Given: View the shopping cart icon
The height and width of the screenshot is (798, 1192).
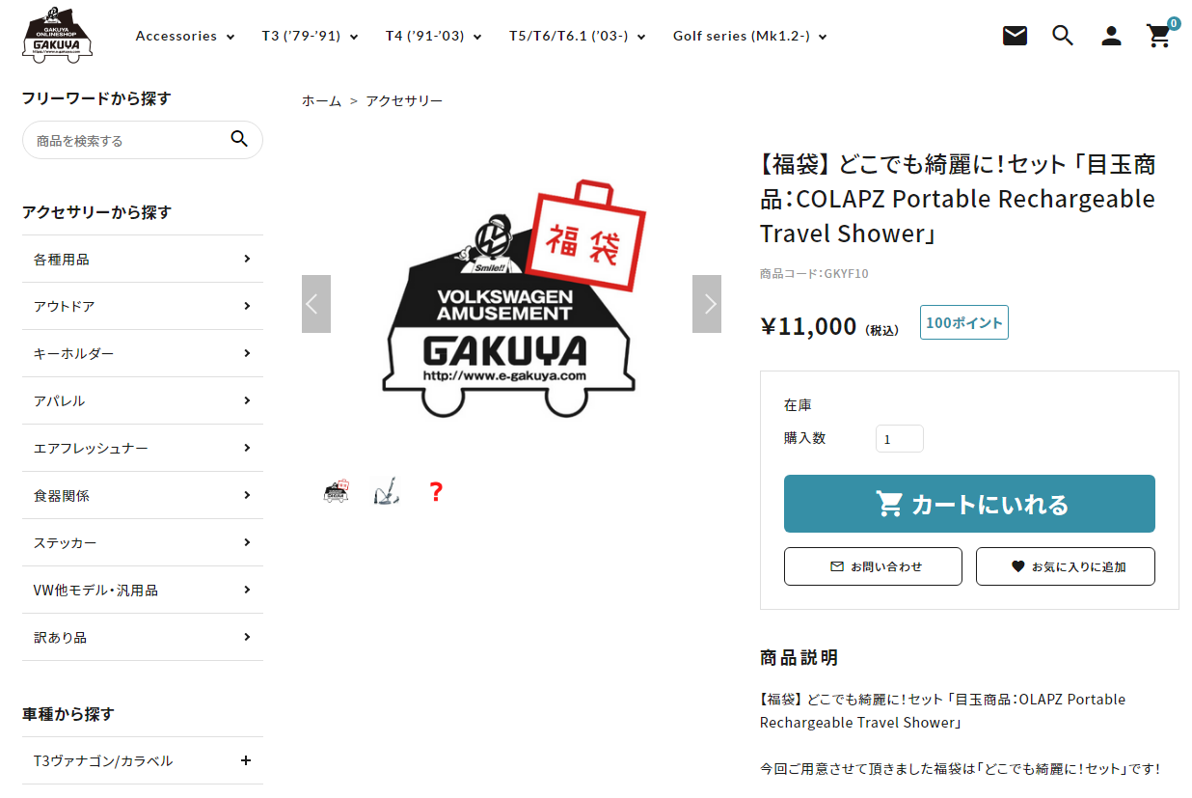Looking at the screenshot, I should [1159, 36].
